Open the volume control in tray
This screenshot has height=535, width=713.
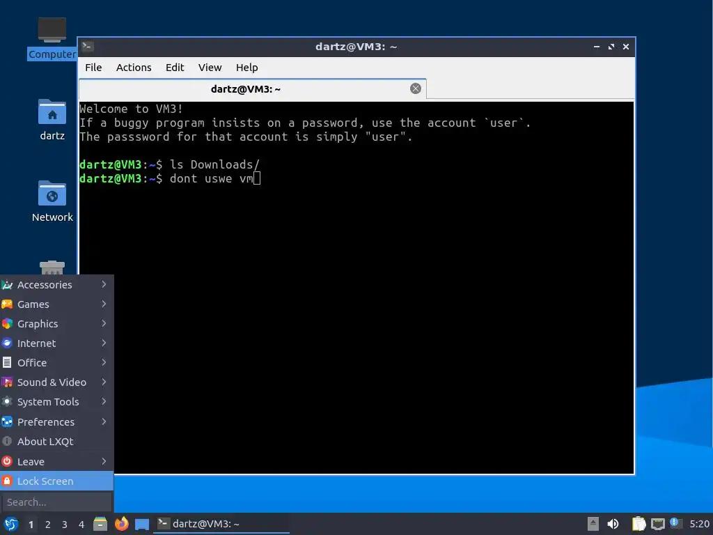coord(613,524)
